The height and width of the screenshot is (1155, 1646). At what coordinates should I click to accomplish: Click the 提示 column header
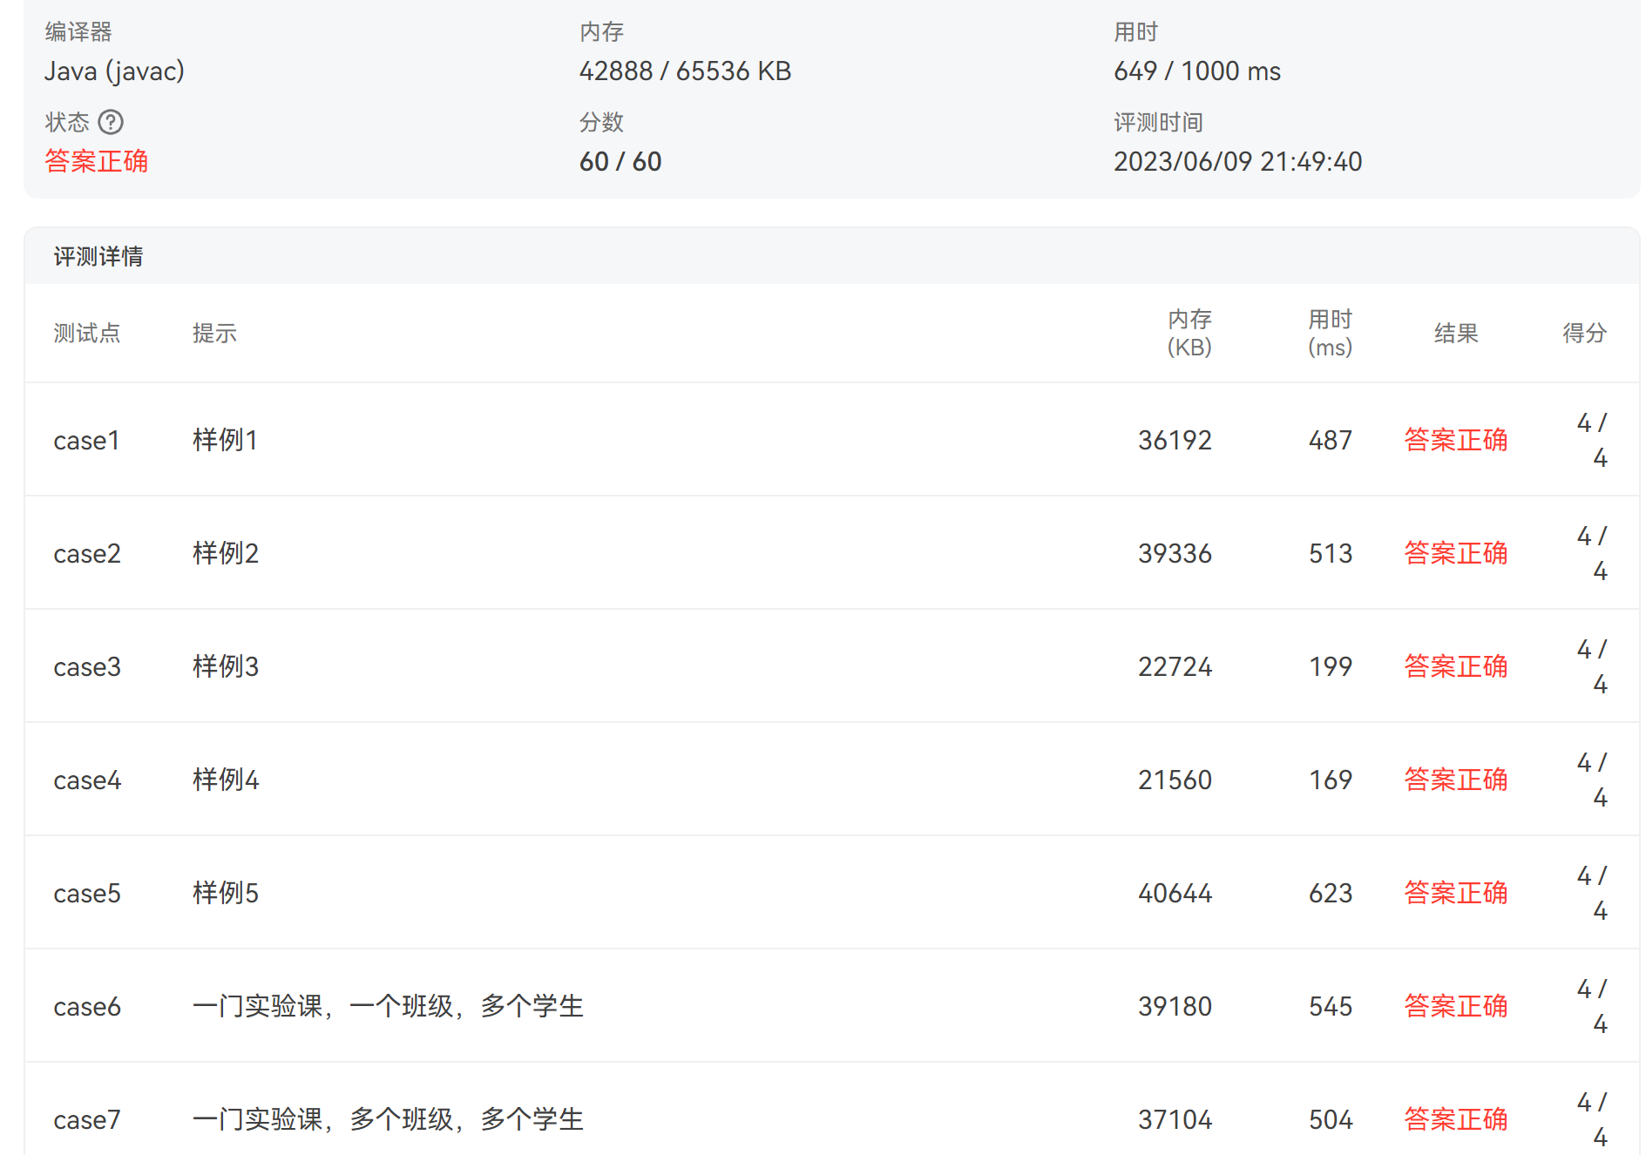coord(214,333)
